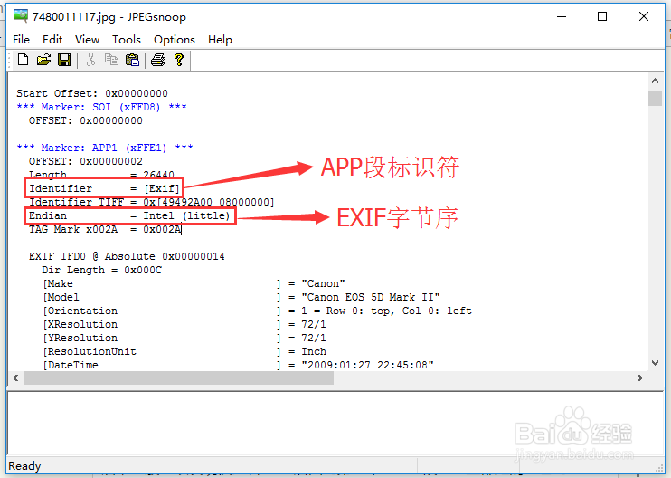Click the 'Ready' status bar text
The width and height of the screenshot is (671, 478).
(x=24, y=466)
